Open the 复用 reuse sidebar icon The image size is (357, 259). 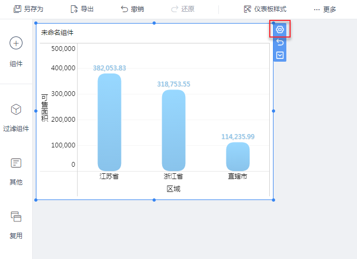tap(16, 217)
